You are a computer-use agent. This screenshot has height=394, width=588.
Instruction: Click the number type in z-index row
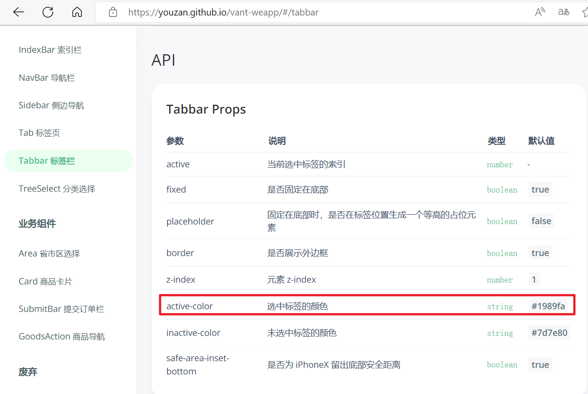(x=500, y=280)
